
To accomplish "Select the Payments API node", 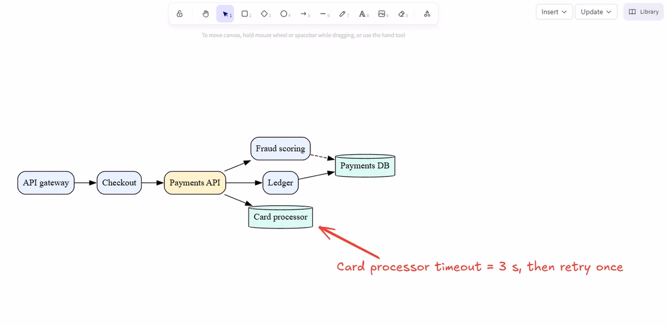I will click(195, 183).
